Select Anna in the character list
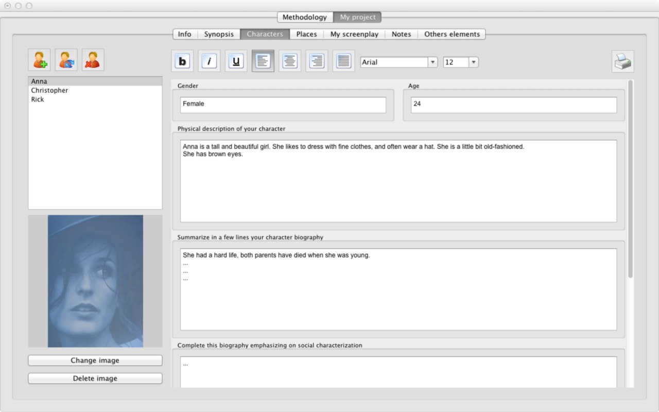 point(95,81)
